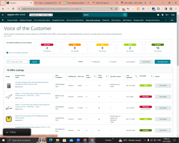Open Microsoft Edge from taskbar
Screen dimensions: 179x143
[51, 140]
